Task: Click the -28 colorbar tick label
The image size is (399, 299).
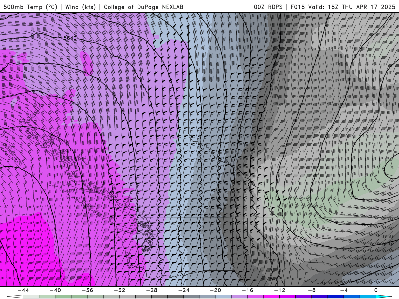Action: (152, 290)
